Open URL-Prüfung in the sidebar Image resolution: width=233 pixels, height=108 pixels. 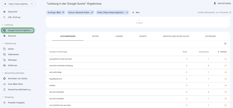14,17
